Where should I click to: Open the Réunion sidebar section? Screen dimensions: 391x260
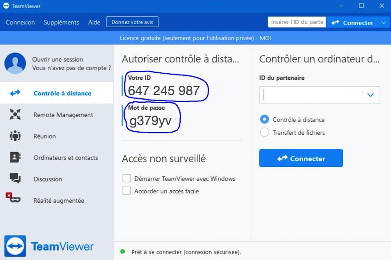click(x=56, y=136)
